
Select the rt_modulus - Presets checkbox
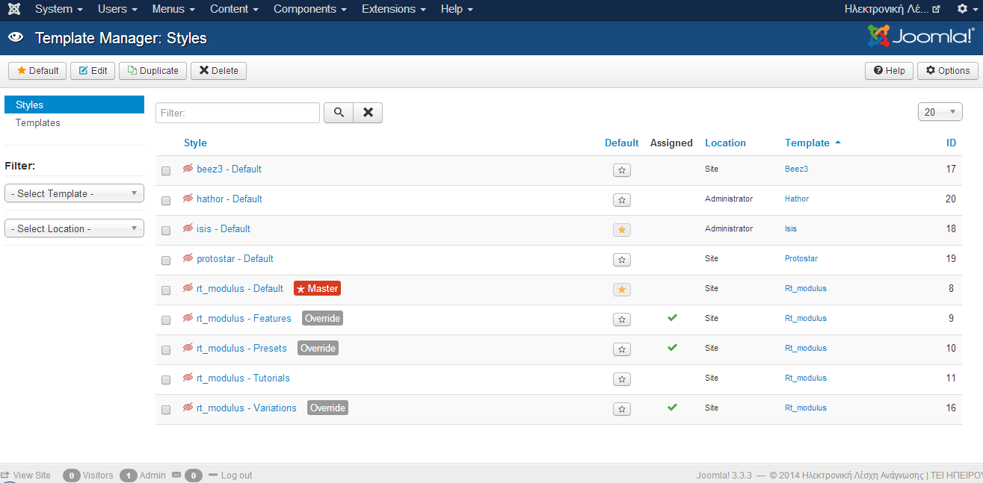(x=166, y=350)
